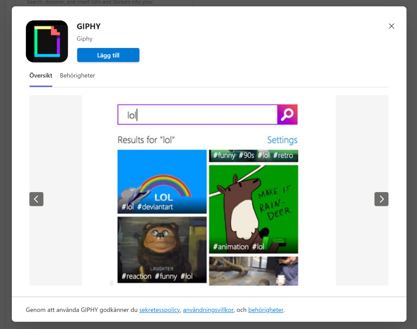Click the #funny #90s #lol #retro tag strip
The image size is (417, 329).
pos(254,156)
